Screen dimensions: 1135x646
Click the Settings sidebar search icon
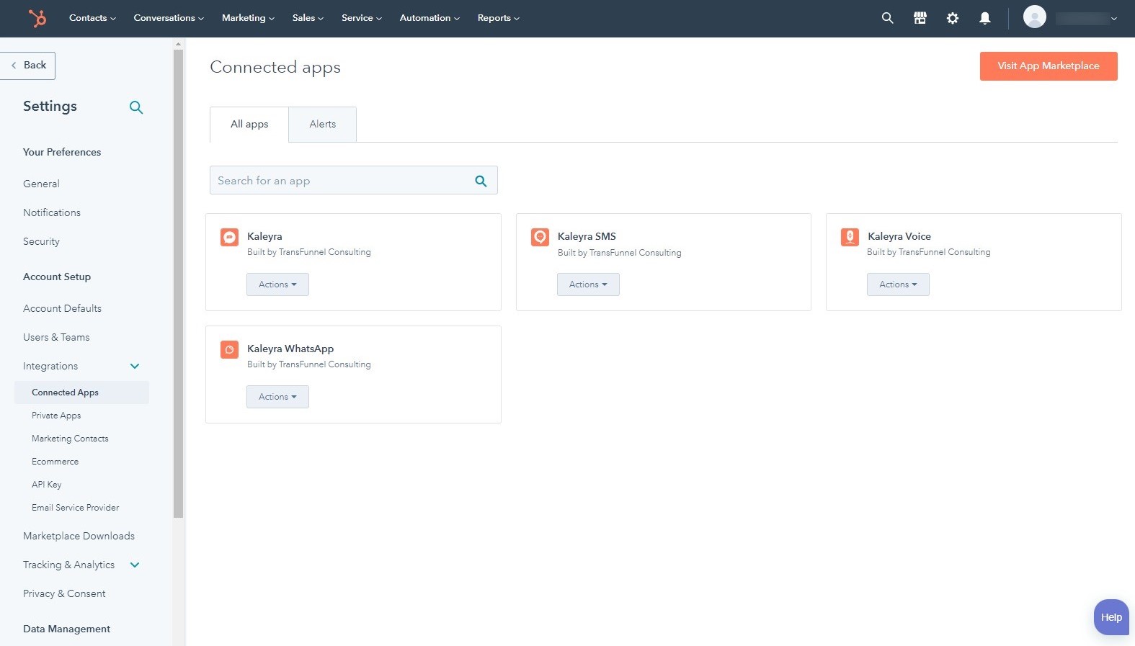136,107
